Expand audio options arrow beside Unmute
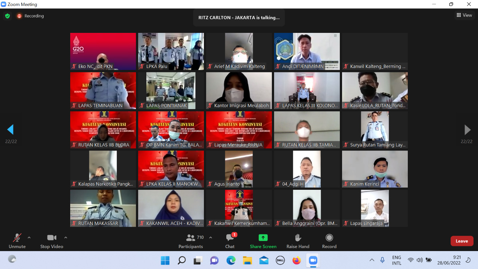 [x=29, y=238]
